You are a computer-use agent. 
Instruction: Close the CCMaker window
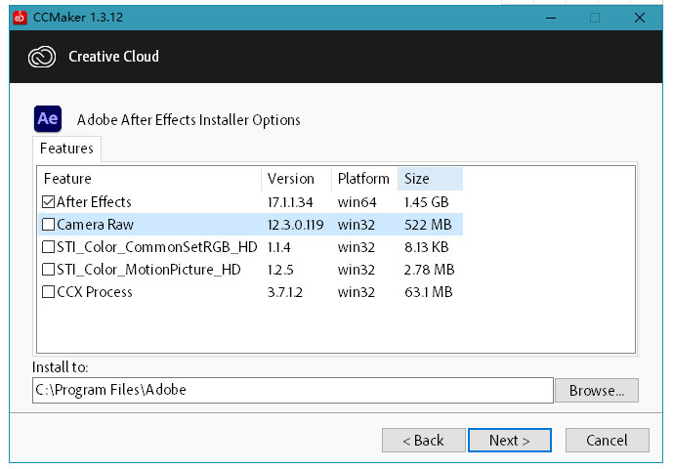(x=640, y=18)
